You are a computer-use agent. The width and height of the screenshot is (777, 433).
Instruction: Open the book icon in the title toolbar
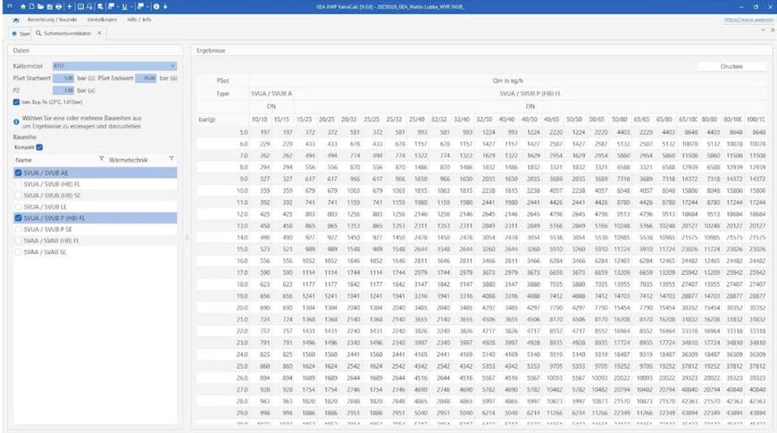pos(80,7)
